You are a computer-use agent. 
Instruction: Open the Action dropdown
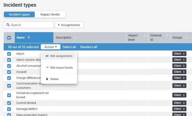point(51,47)
